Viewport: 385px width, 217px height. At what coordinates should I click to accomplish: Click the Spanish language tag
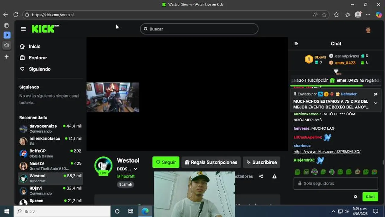click(x=126, y=184)
